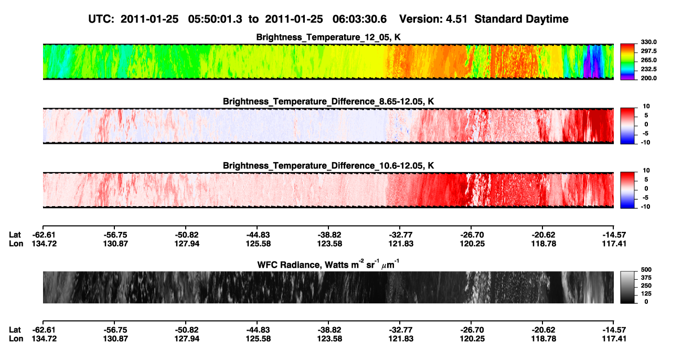Click the 'Version: 4.51 Standard Daytime' title text

pos(484,19)
